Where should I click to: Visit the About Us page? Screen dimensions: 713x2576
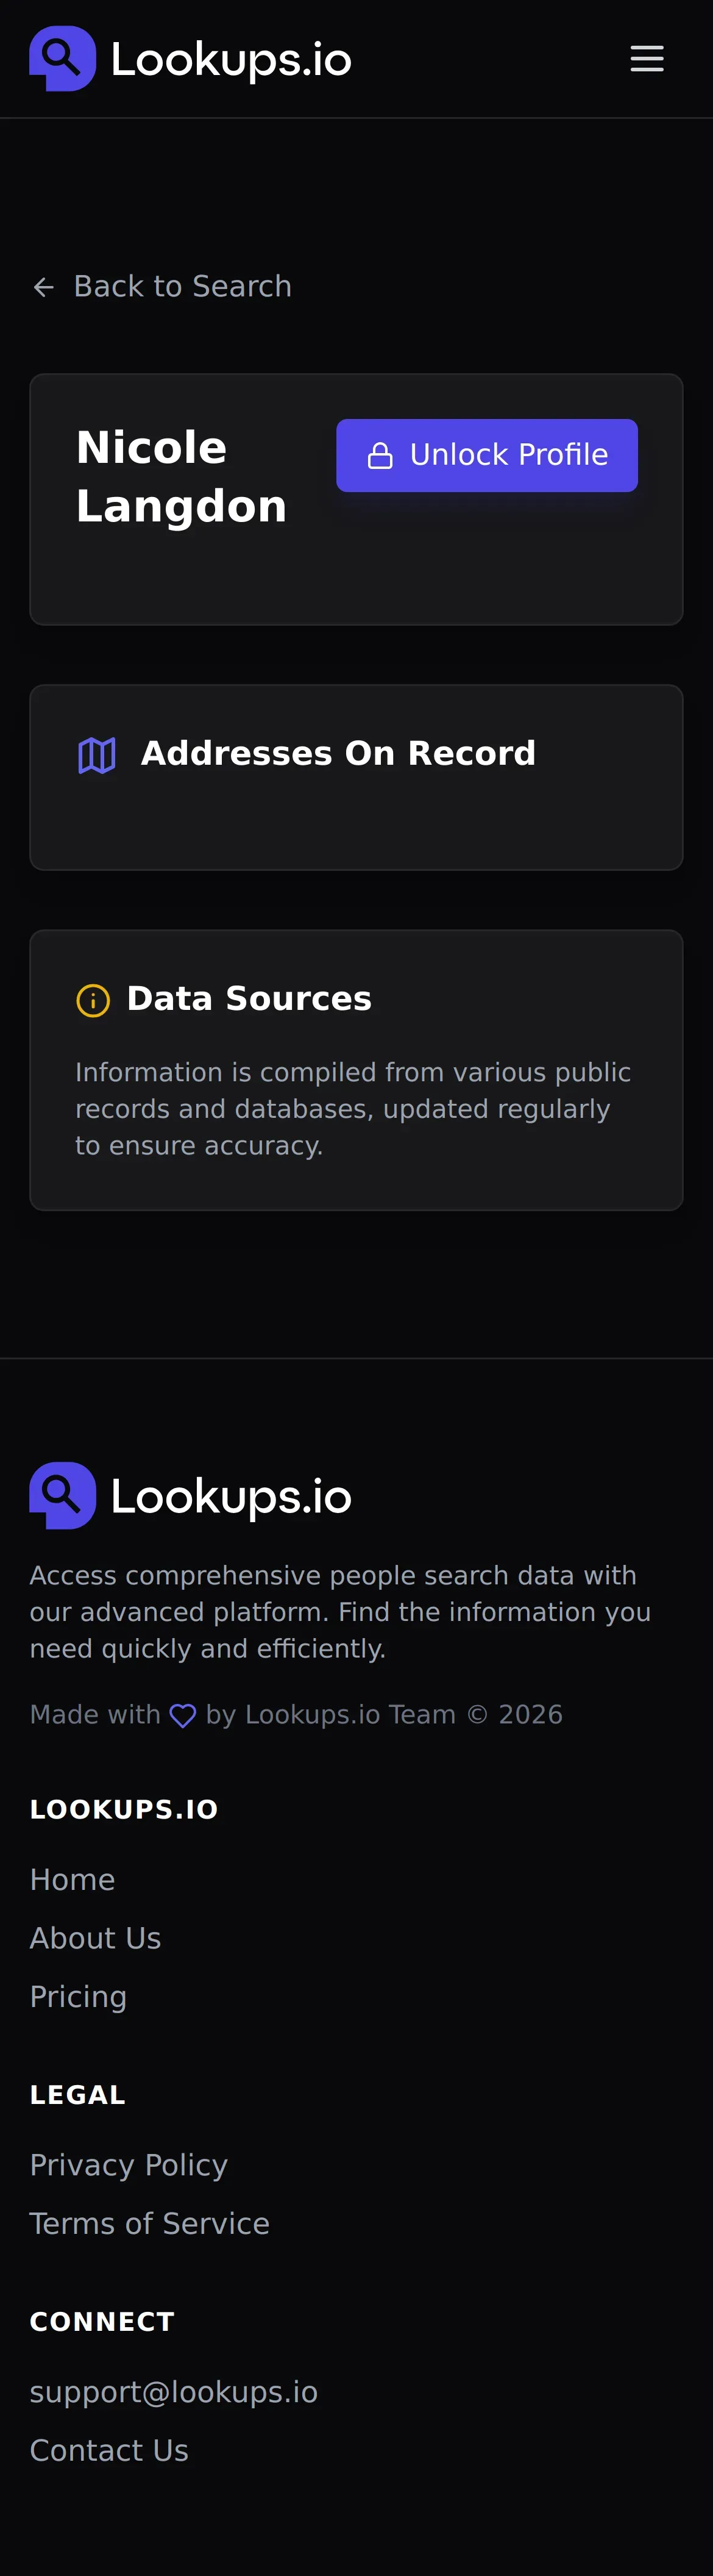click(x=96, y=1938)
